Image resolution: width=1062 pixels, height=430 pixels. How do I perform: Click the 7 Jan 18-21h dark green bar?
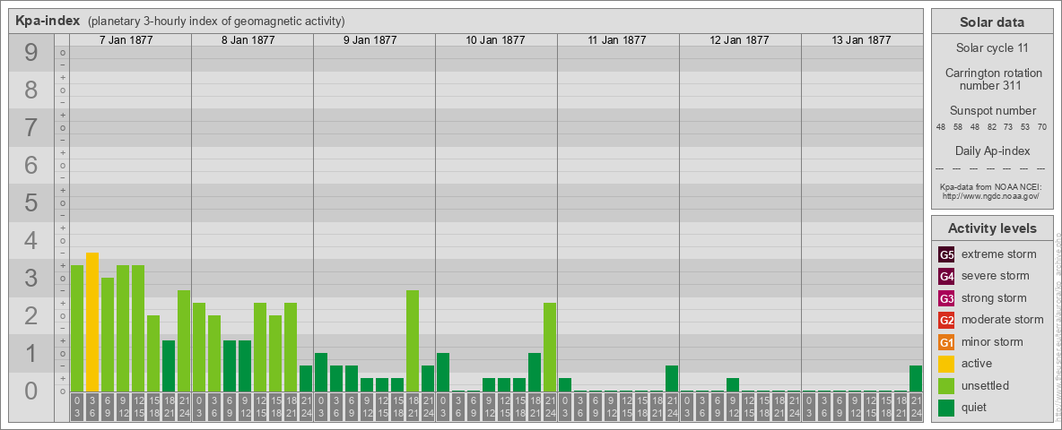point(169,365)
